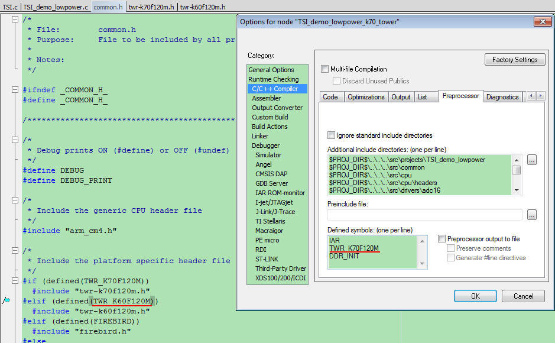The width and height of the screenshot is (555, 343).
Task: Select the src\drivers\adc16 include directory line
Action: point(384,190)
